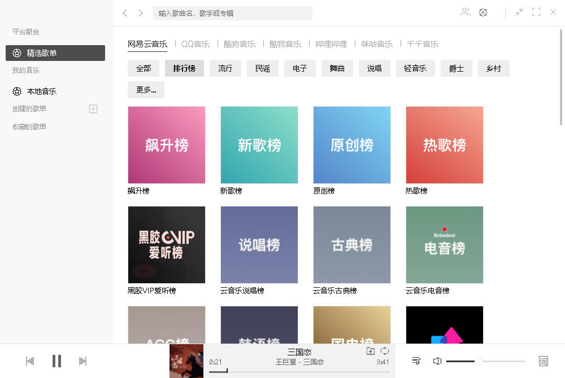Click the song title 三国恋
Screen dimensions: 565x378
[x=299, y=351]
